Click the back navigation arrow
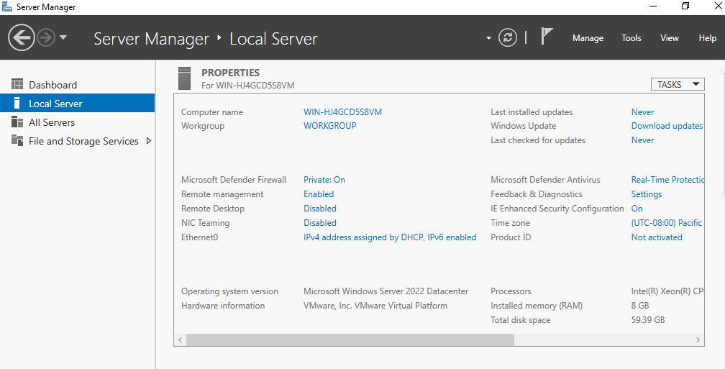Viewport: 725px width, 369px height. 22,37
